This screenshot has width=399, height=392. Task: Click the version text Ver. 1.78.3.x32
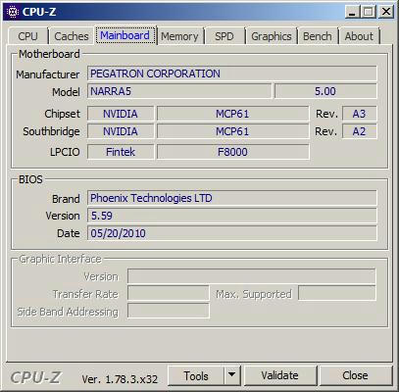pyautogui.click(x=120, y=379)
